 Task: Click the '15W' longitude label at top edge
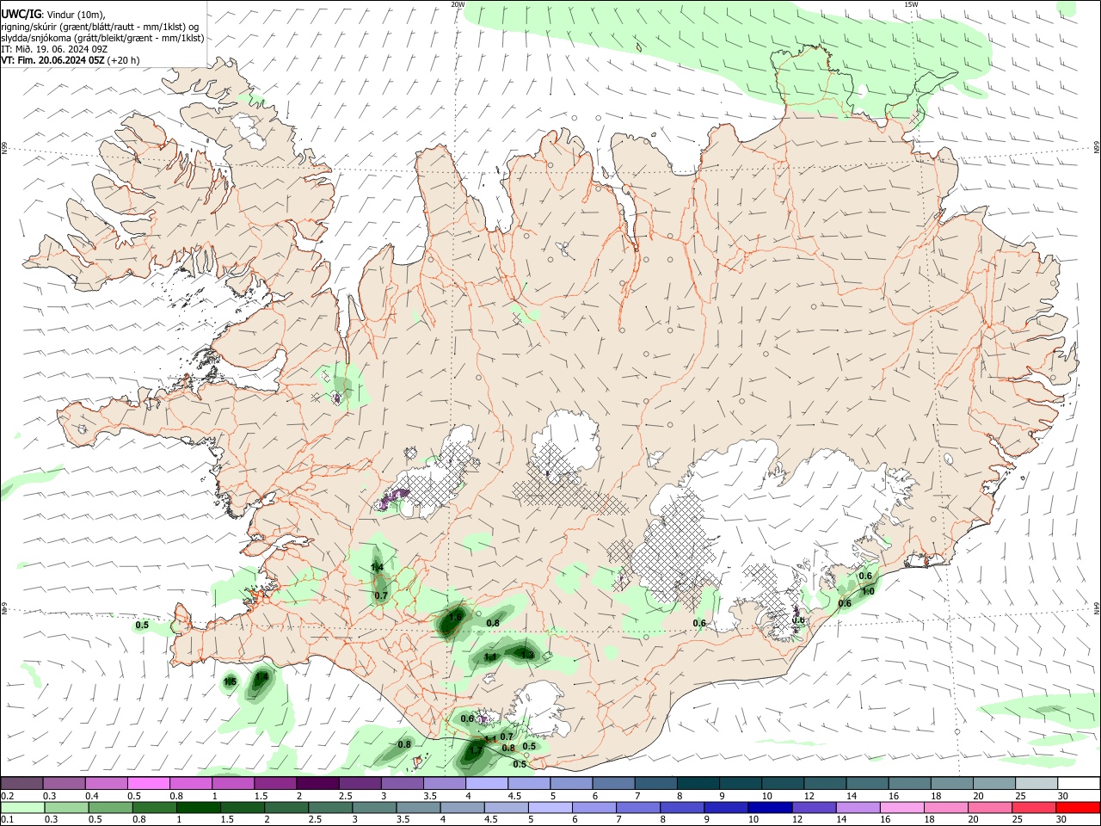(x=911, y=4)
